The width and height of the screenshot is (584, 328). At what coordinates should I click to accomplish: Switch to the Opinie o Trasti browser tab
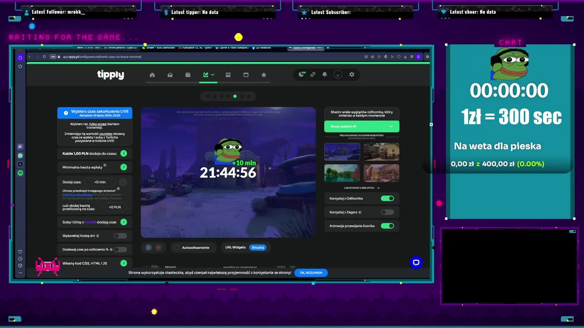(x=233, y=47)
